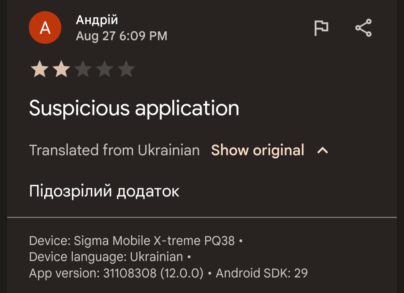The width and height of the screenshot is (404, 293).
Task: Click the 'Android SDK: 29' text
Action: point(262,273)
